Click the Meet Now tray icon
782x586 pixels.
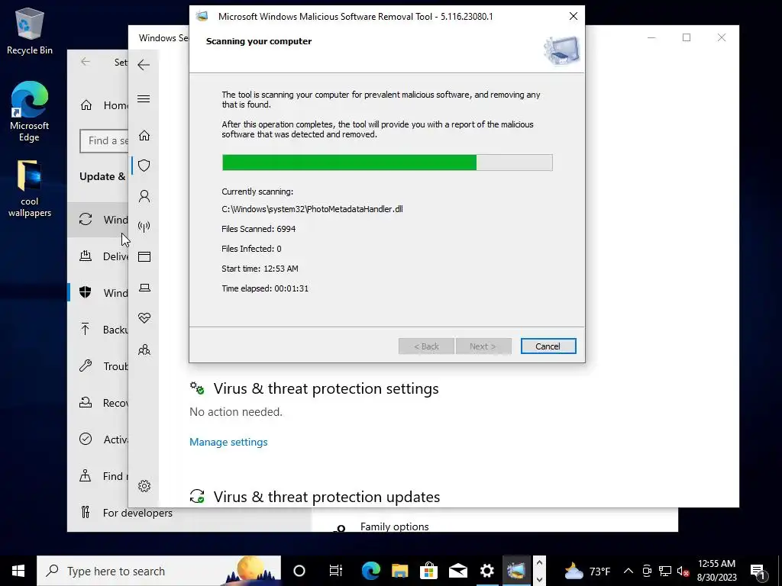[647, 571]
